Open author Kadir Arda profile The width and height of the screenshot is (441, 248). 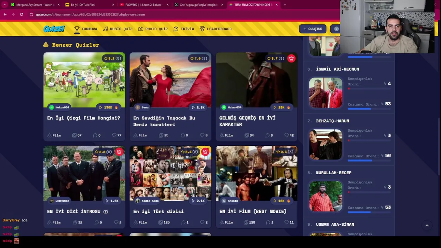147,201
